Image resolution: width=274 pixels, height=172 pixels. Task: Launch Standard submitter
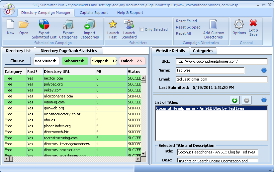click(x=129, y=29)
